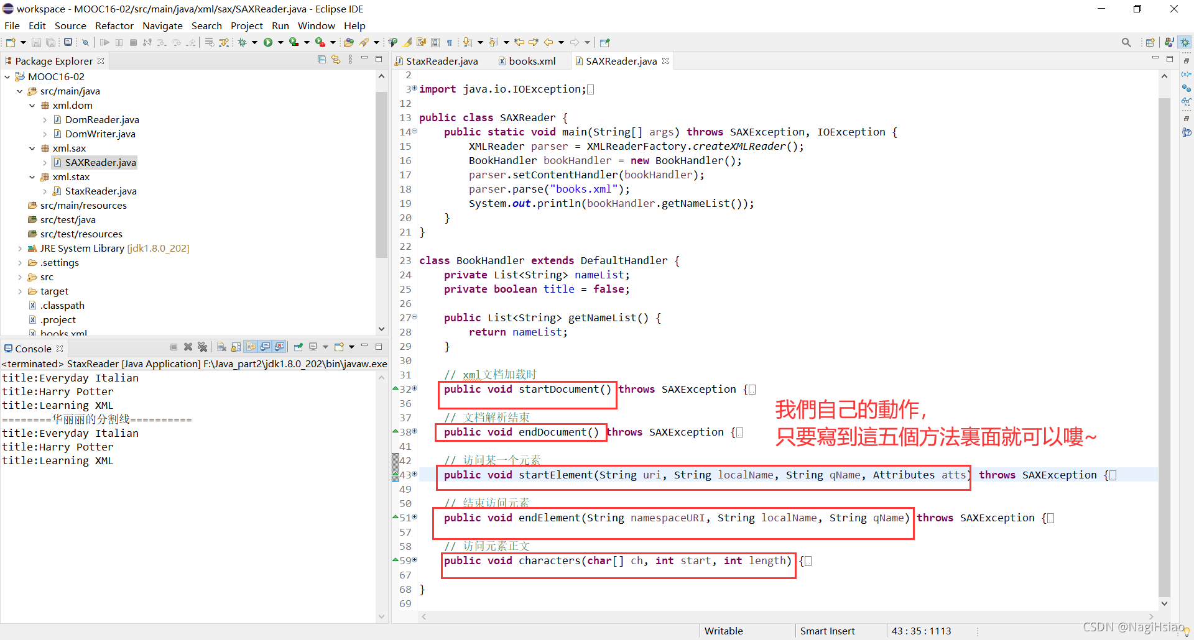
Task: Expand folded startElement method at line 43
Action: (x=415, y=474)
